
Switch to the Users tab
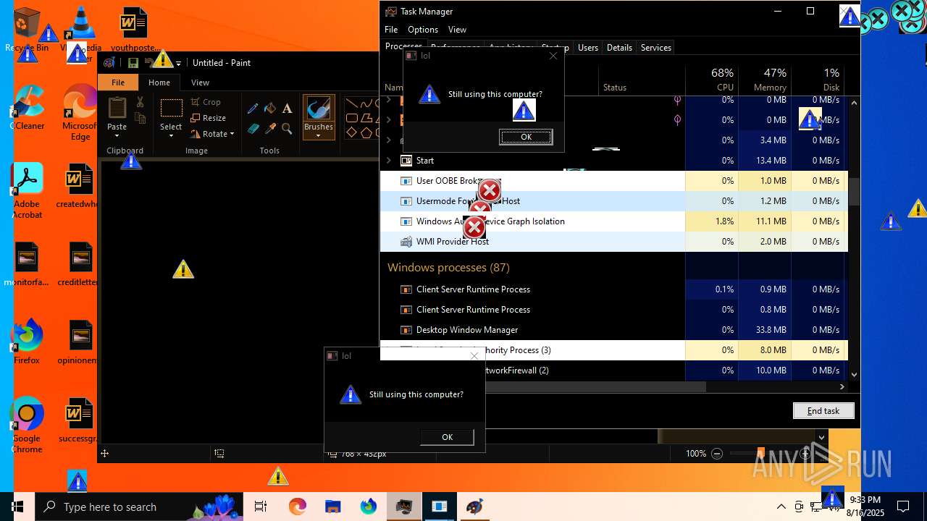(x=588, y=48)
